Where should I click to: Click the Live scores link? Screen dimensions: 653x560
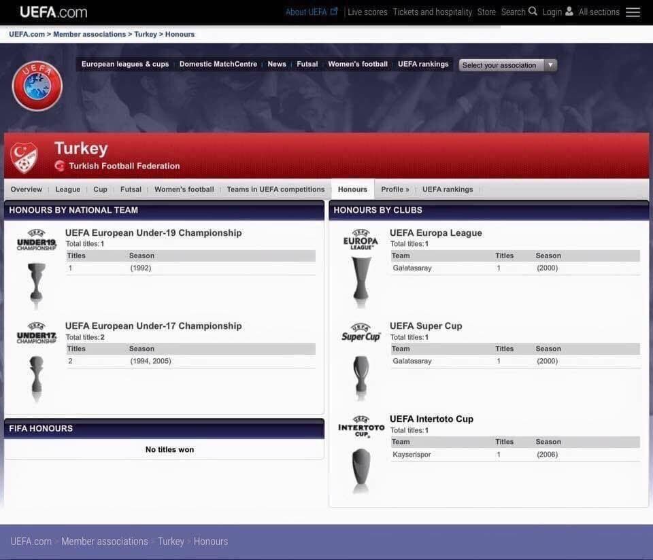367,12
